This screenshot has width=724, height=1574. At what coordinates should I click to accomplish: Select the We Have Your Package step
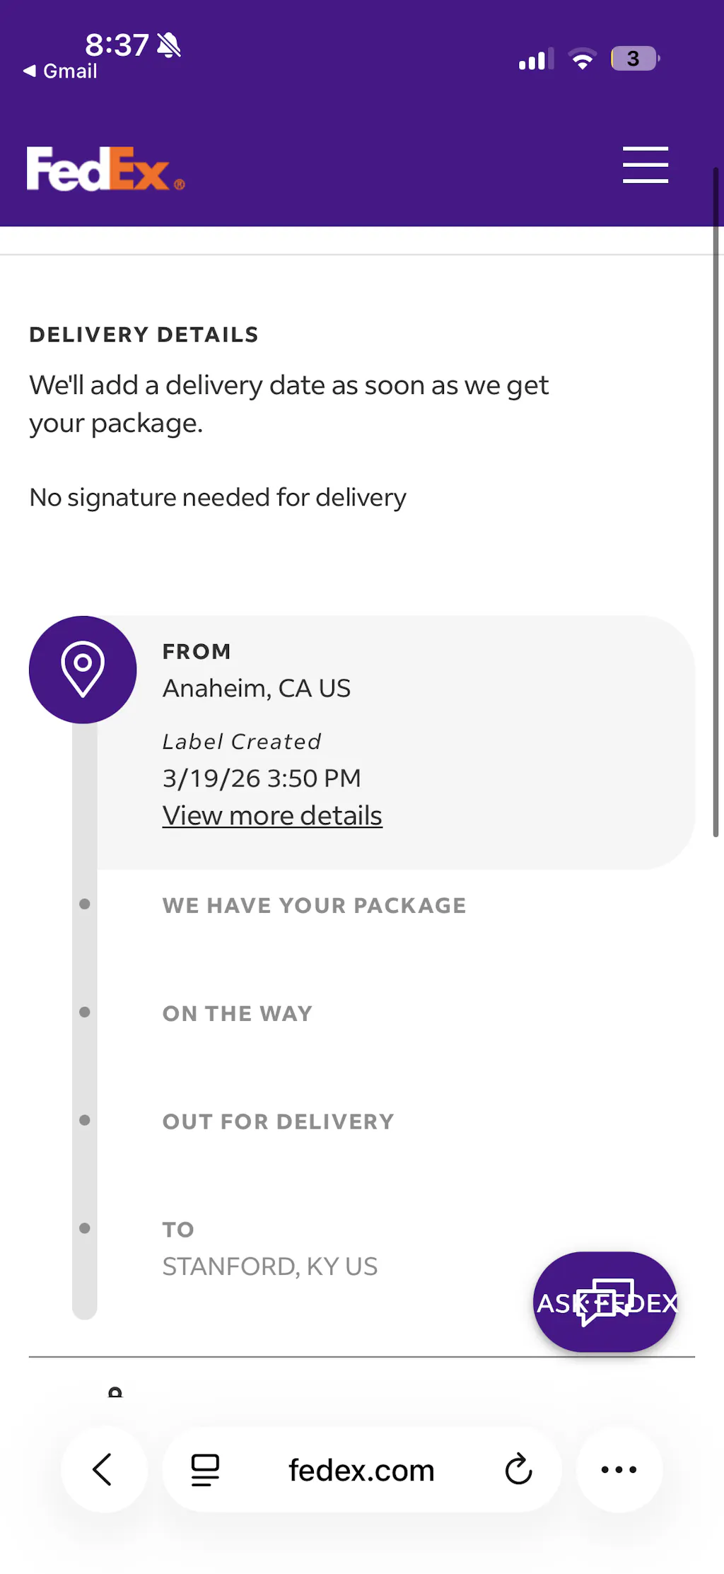tap(314, 905)
